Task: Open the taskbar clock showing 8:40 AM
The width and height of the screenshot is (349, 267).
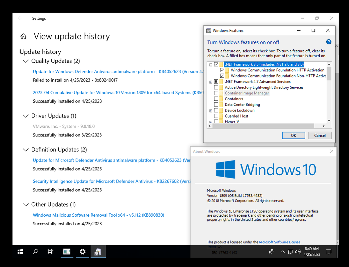Action: coord(312,252)
